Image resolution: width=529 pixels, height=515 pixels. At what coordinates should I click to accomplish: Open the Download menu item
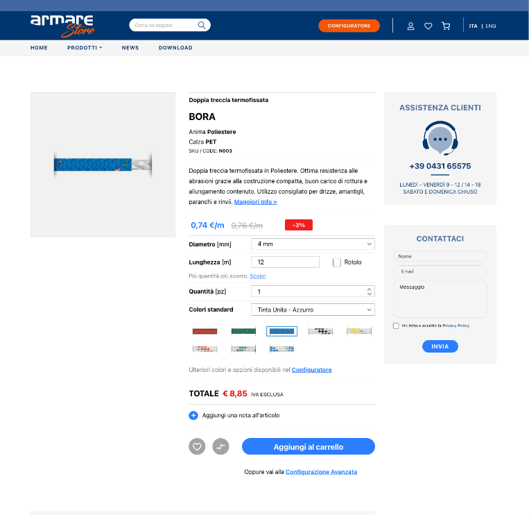point(175,48)
